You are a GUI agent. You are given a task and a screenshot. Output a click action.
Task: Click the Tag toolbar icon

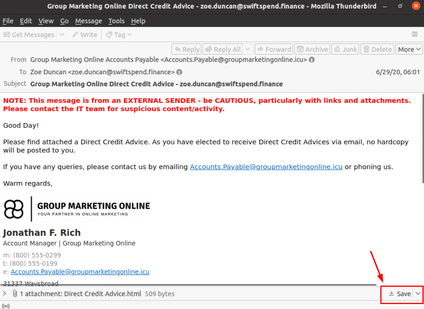109,35
